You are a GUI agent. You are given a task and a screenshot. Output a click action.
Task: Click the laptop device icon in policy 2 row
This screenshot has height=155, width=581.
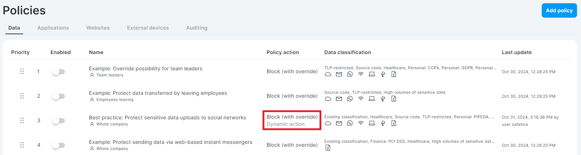[372, 99]
